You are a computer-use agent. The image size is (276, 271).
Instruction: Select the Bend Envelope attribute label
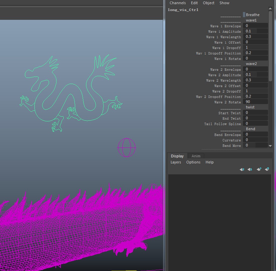[x=227, y=135]
